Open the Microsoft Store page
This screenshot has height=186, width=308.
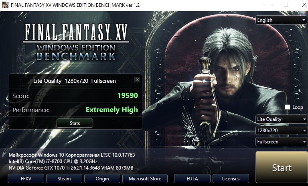[145, 178]
